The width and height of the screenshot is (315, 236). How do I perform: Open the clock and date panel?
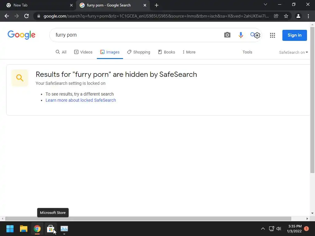294,229
